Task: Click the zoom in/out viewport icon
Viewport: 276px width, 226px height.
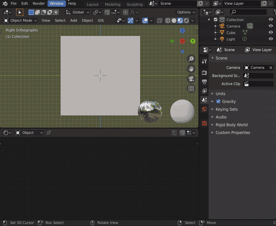Action: pos(191,59)
